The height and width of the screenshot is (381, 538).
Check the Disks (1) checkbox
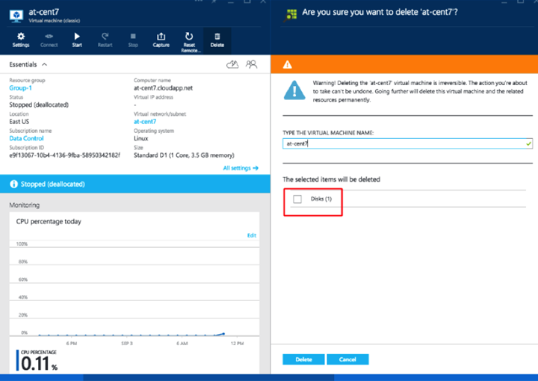coord(297,199)
